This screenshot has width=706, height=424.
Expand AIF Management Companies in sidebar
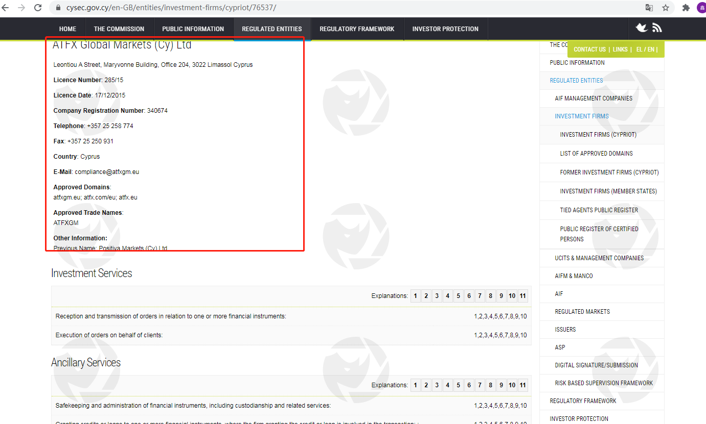pyautogui.click(x=594, y=98)
